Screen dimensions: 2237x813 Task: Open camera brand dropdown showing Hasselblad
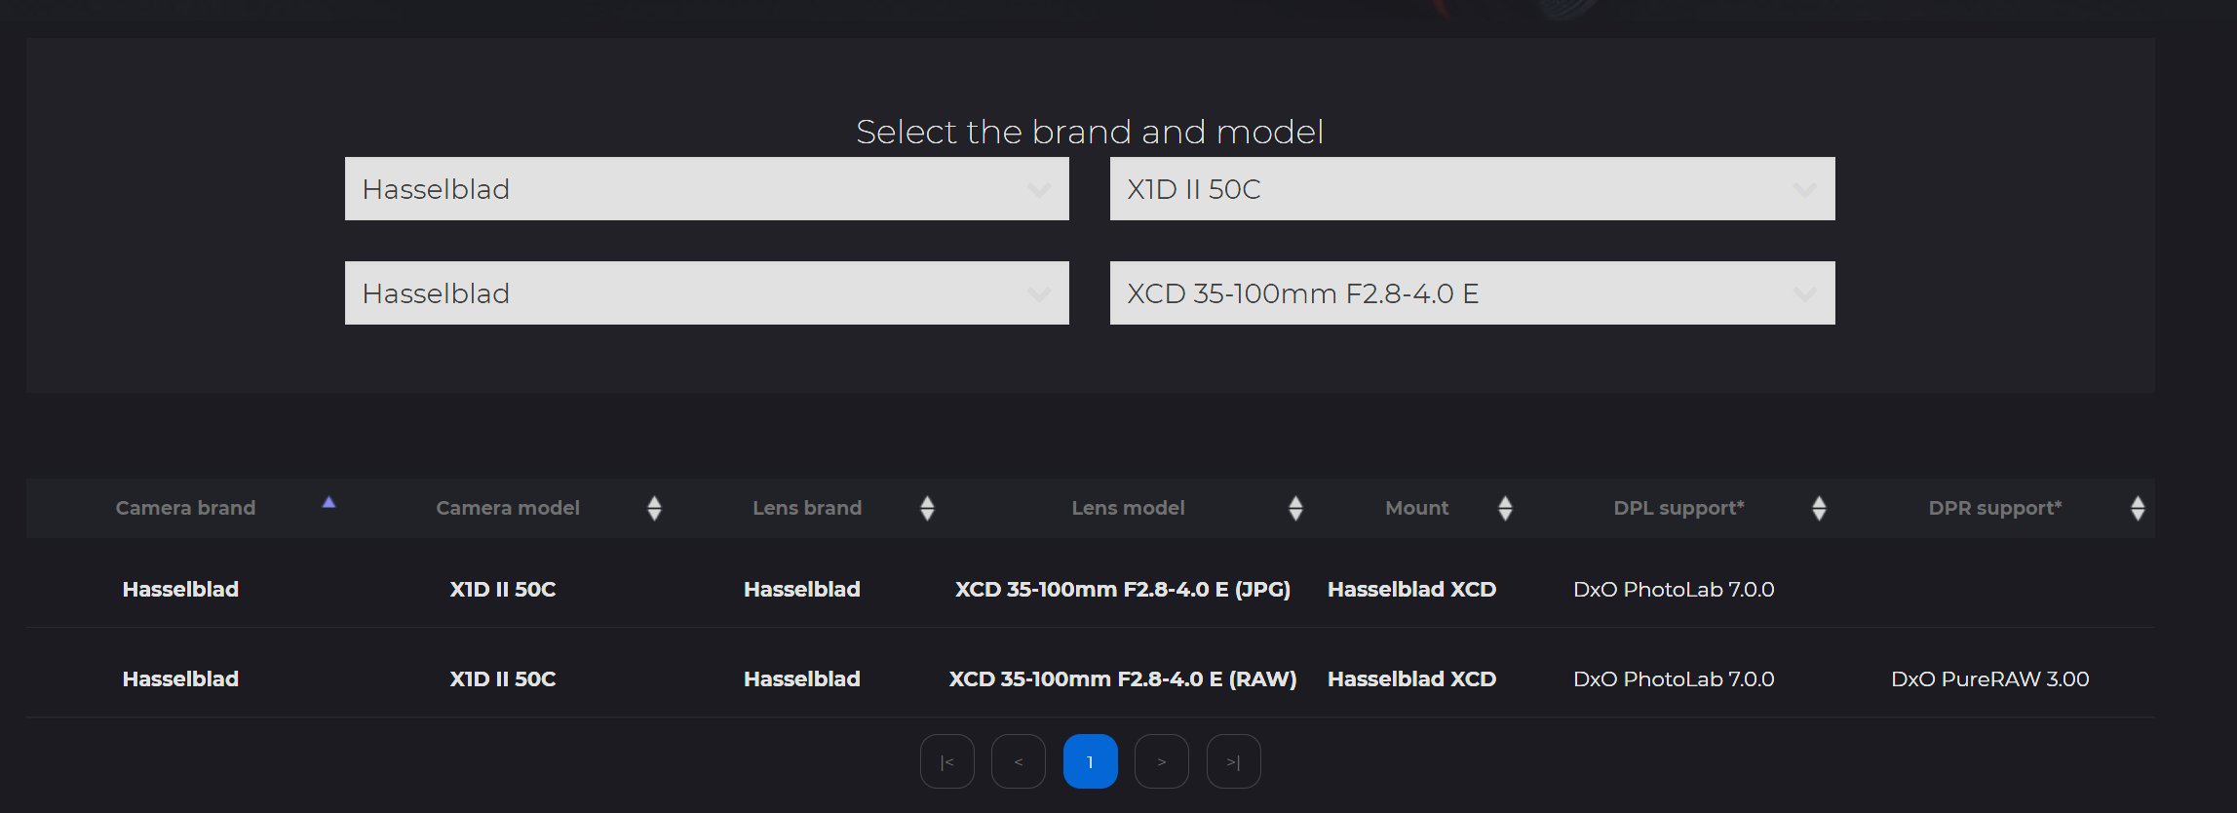click(x=707, y=189)
